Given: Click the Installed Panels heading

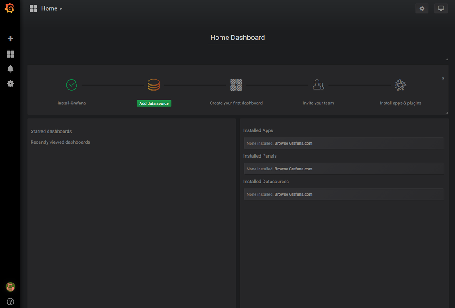Looking at the screenshot, I should (260, 156).
